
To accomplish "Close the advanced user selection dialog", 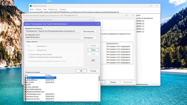I will point(98,24).
